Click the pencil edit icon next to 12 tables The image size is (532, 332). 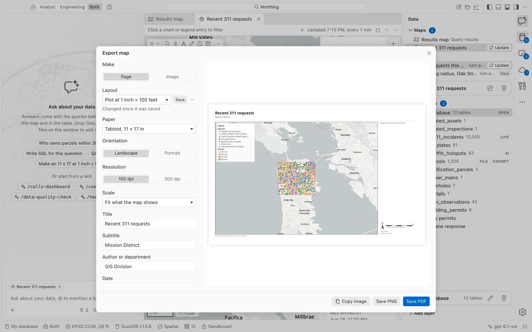(490, 298)
